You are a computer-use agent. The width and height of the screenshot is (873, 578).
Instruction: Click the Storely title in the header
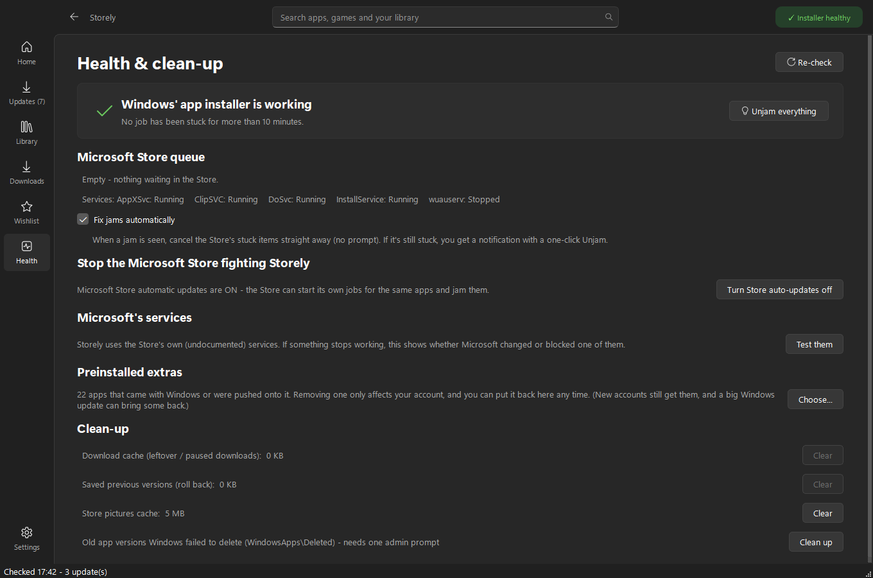[x=103, y=18]
